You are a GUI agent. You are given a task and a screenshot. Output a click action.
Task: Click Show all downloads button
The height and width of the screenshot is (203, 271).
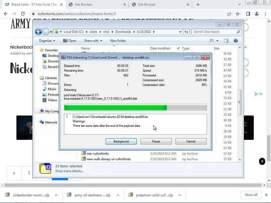251,195
